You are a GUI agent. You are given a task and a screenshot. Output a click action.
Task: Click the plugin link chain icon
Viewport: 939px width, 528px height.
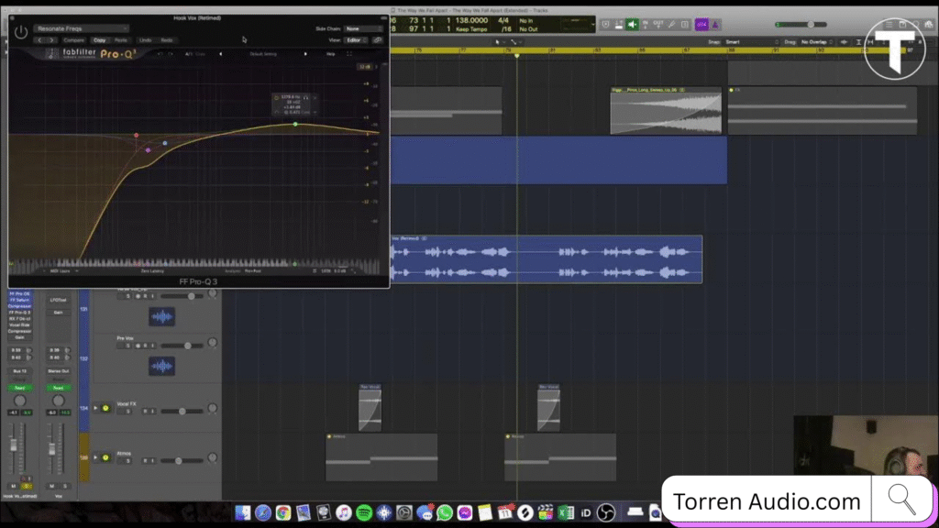[378, 40]
